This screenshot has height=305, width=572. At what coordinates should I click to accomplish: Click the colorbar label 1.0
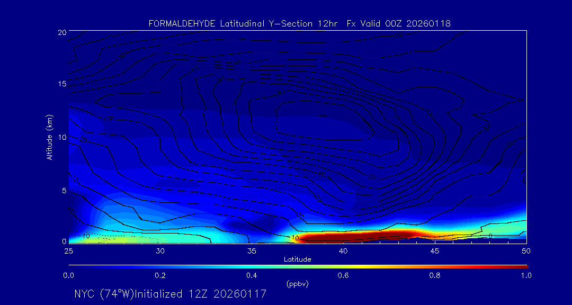526,275
